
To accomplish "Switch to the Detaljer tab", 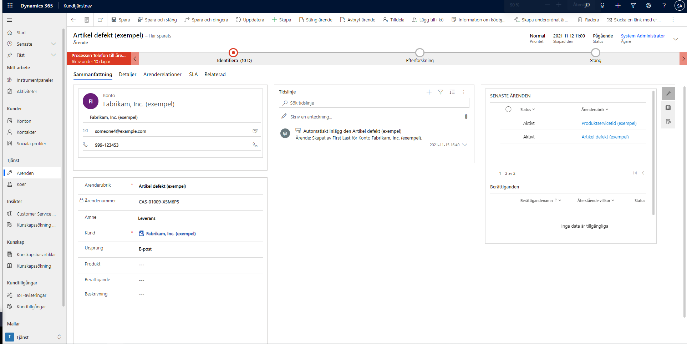I will tap(127, 74).
